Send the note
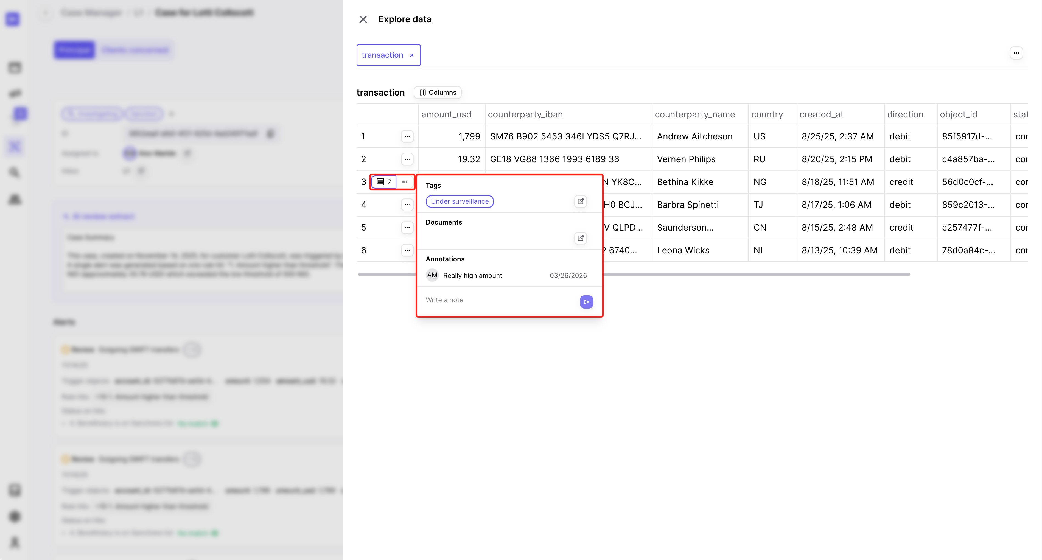The height and width of the screenshot is (560, 1042). pyautogui.click(x=586, y=302)
